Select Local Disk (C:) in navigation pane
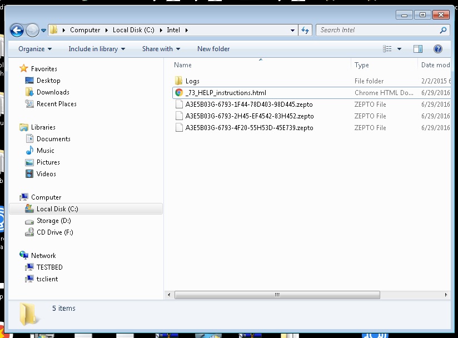The width and height of the screenshot is (458, 338). [x=86, y=209]
